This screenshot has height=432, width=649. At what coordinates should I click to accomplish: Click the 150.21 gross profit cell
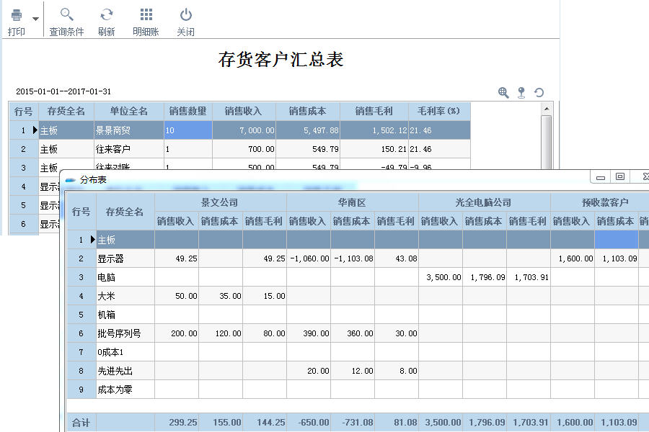374,149
